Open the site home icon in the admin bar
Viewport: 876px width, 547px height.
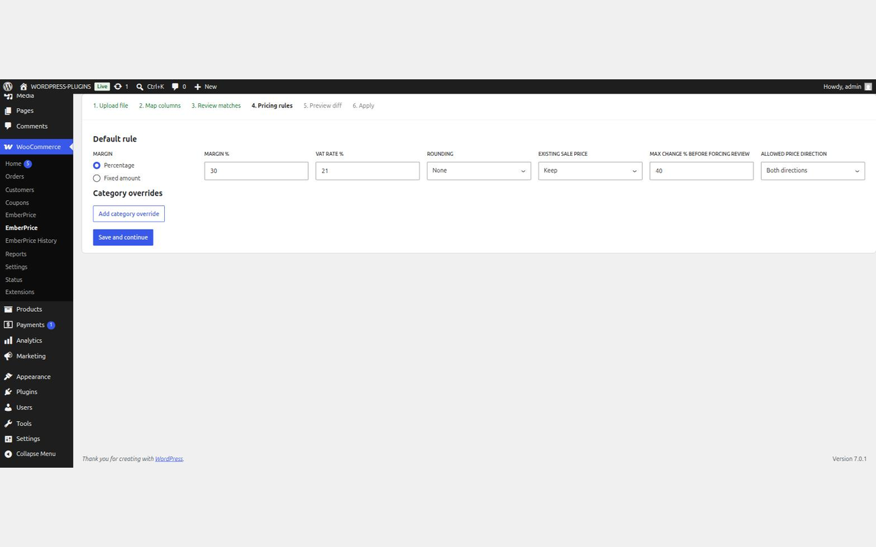[23, 87]
